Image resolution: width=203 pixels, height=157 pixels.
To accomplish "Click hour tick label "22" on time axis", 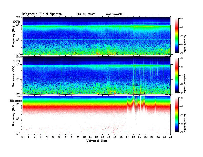I will click(x=158, y=137).
